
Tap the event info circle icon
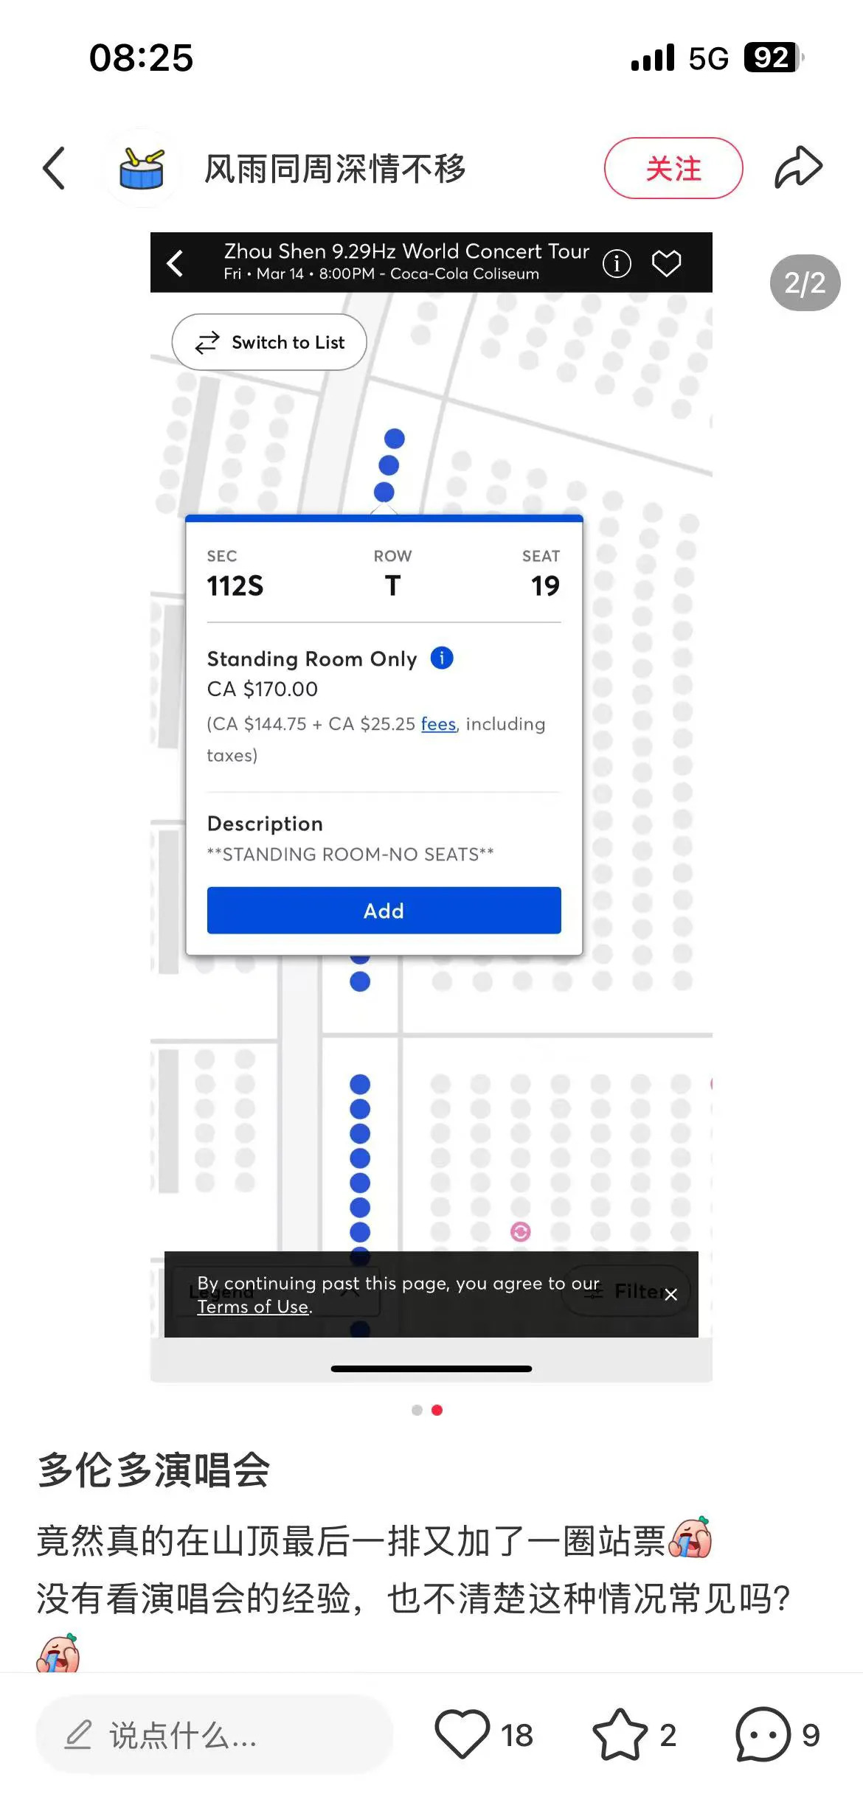tap(617, 263)
